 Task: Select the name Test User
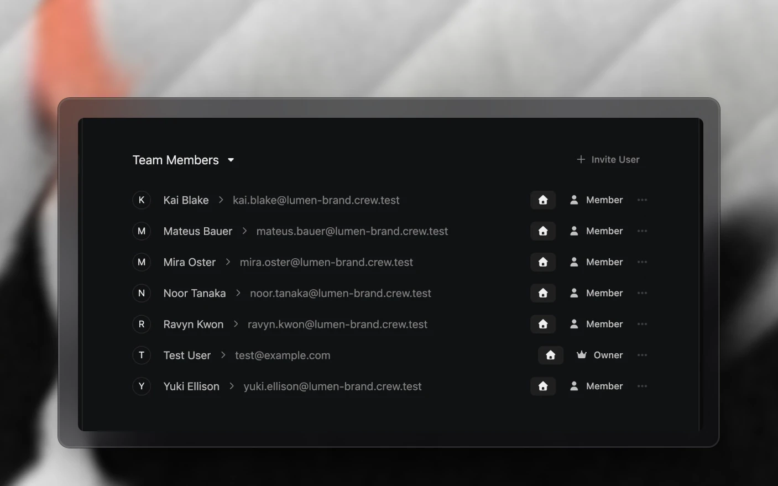point(187,355)
